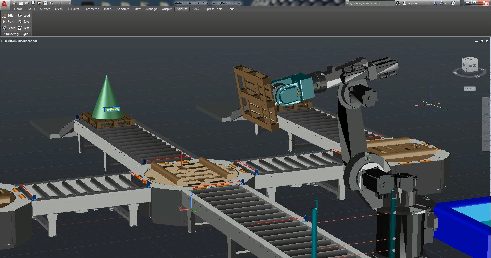This screenshot has width=491, height=258.
Task: Toggle the ribbon minimize state button
Action: click(232, 9)
